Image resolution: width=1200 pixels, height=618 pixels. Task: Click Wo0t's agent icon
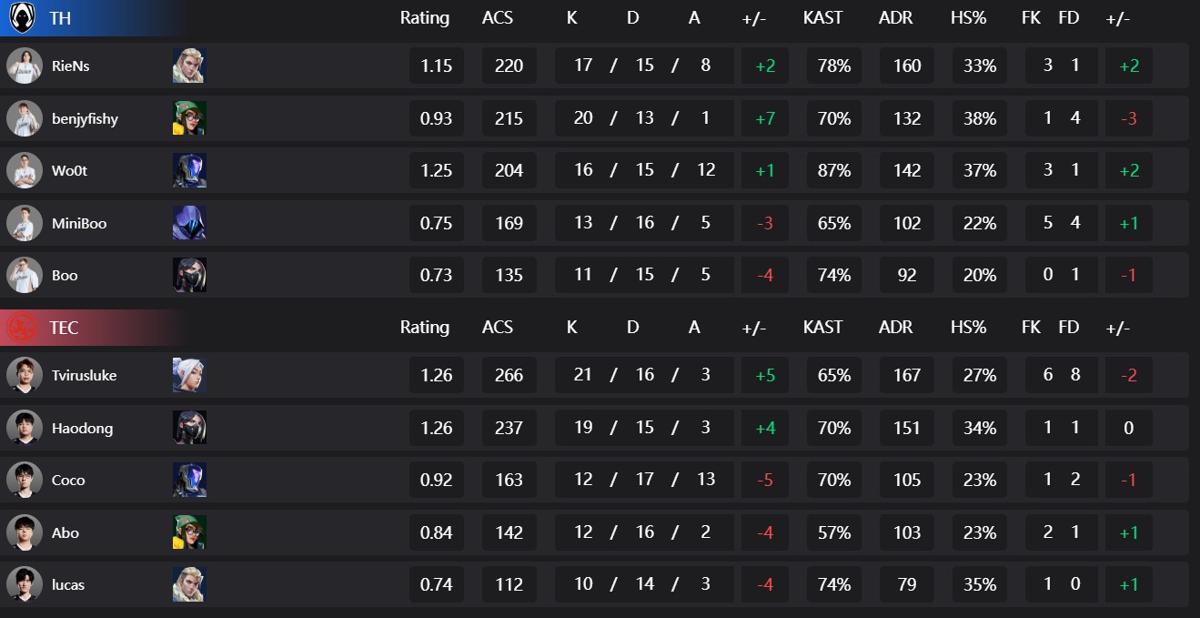coord(189,170)
